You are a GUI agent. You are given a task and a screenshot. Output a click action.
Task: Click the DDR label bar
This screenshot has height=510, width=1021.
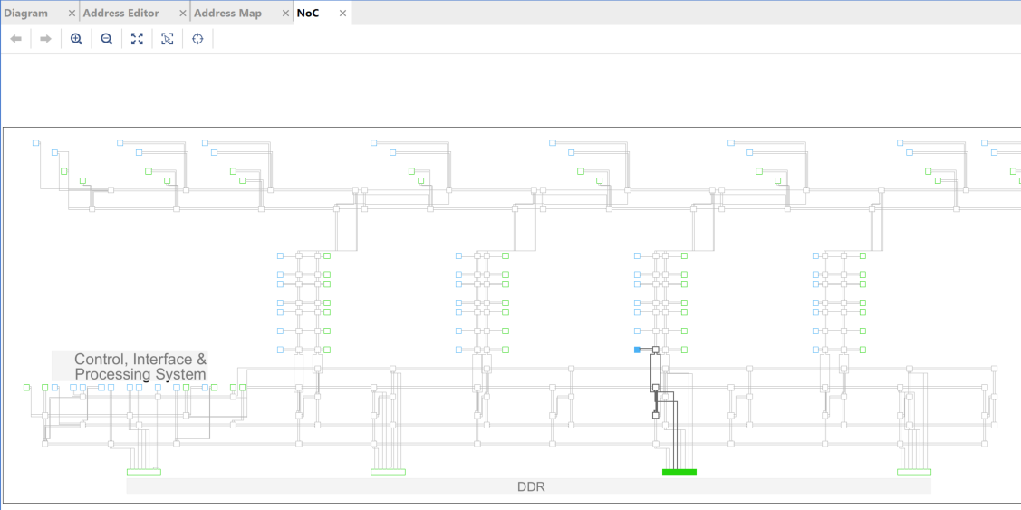tap(528, 486)
